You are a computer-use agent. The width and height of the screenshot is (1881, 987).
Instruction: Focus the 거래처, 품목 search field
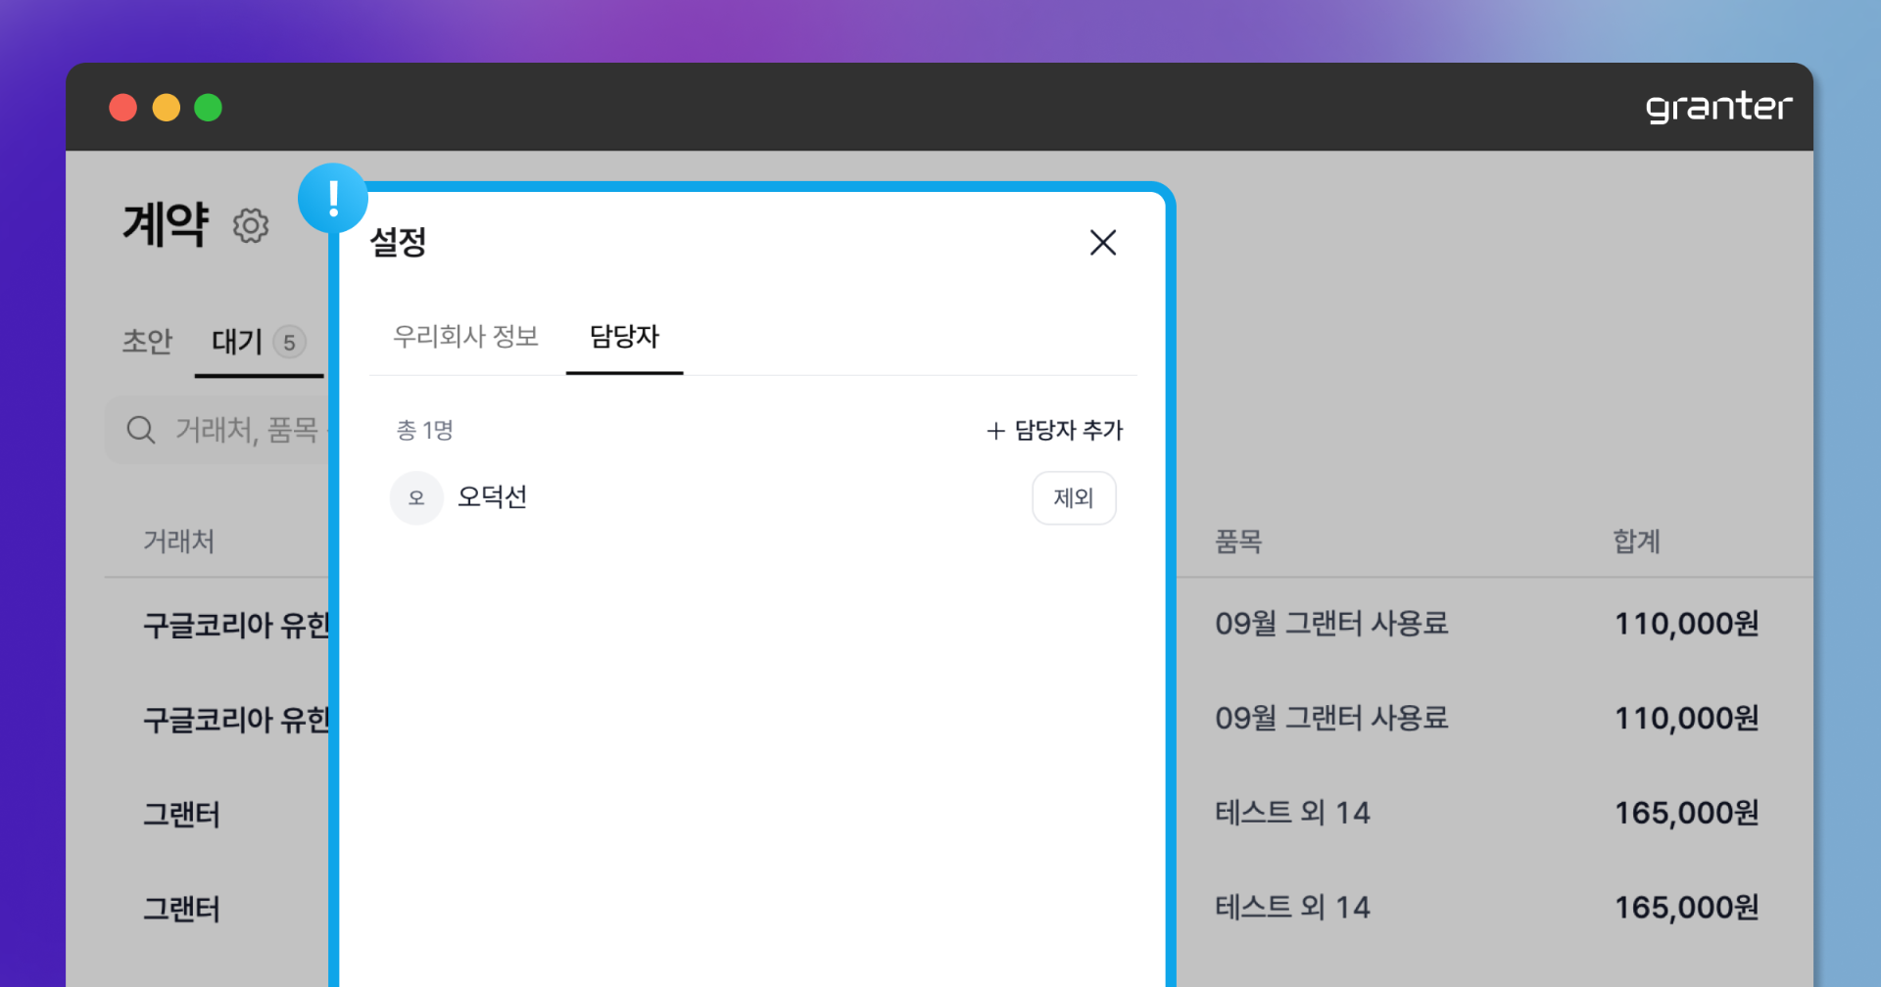click(217, 430)
